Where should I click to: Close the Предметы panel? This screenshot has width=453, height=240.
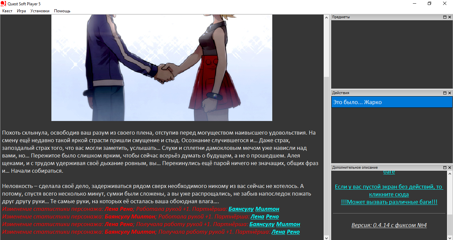pos(450,17)
